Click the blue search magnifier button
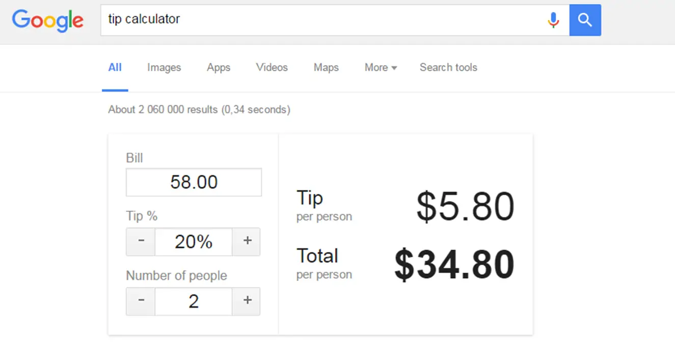This screenshot has width=675, height=347. 585,20
